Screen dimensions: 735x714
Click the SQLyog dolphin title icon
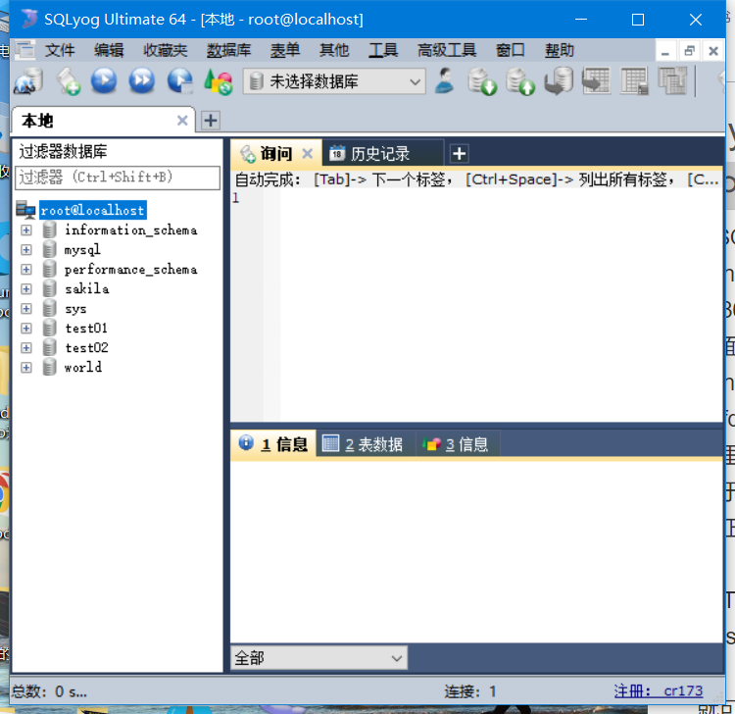(29, 20)
